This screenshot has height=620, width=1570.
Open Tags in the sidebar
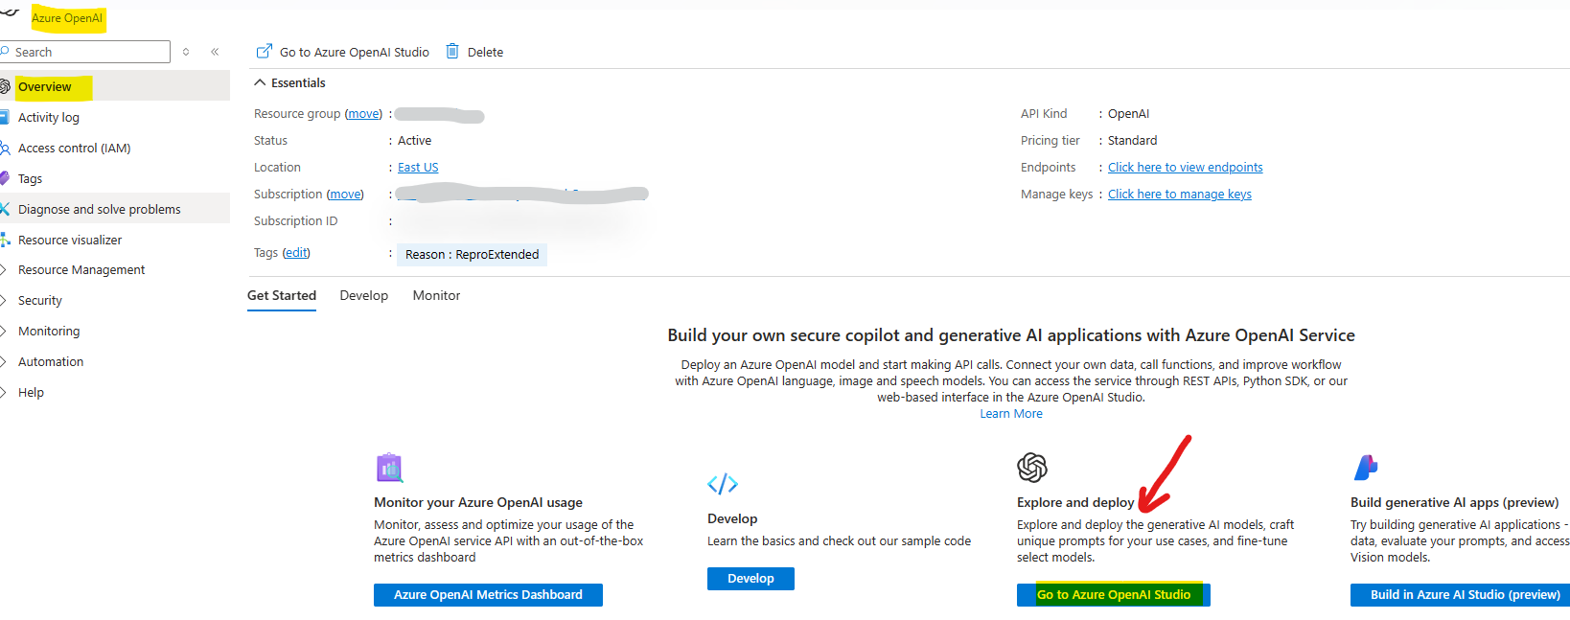[115, 178]
